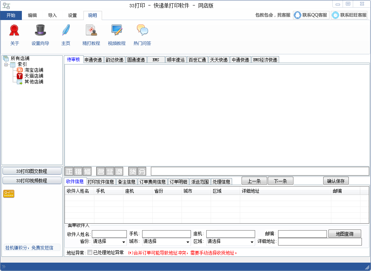Open the 热门问答 FAQ speech-bubble icon

pos(142,35)
